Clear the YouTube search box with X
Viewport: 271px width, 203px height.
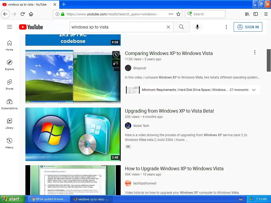pos(168,27)
